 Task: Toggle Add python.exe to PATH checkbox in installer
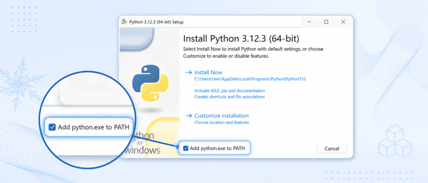(186, 148)
